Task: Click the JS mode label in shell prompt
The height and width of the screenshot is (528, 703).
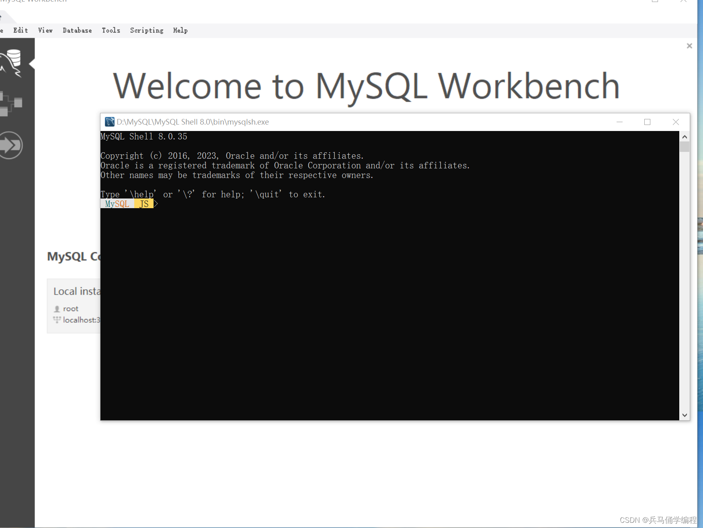Action: point(144,204)
